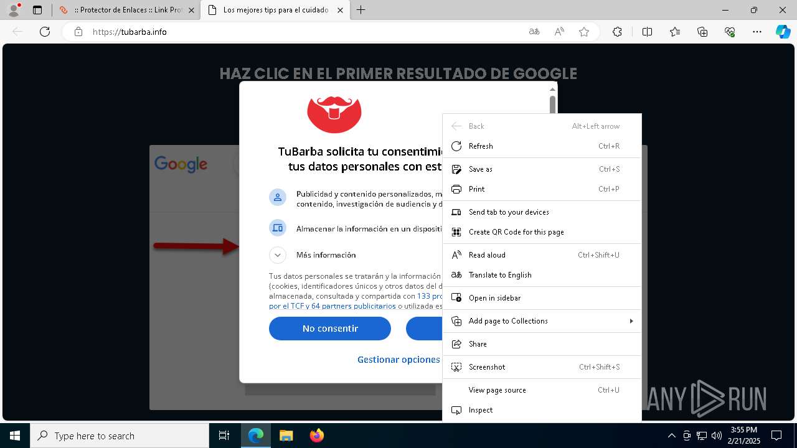
Task: Click the consent dialog scrollbar thumb
Action: (552, 105)
